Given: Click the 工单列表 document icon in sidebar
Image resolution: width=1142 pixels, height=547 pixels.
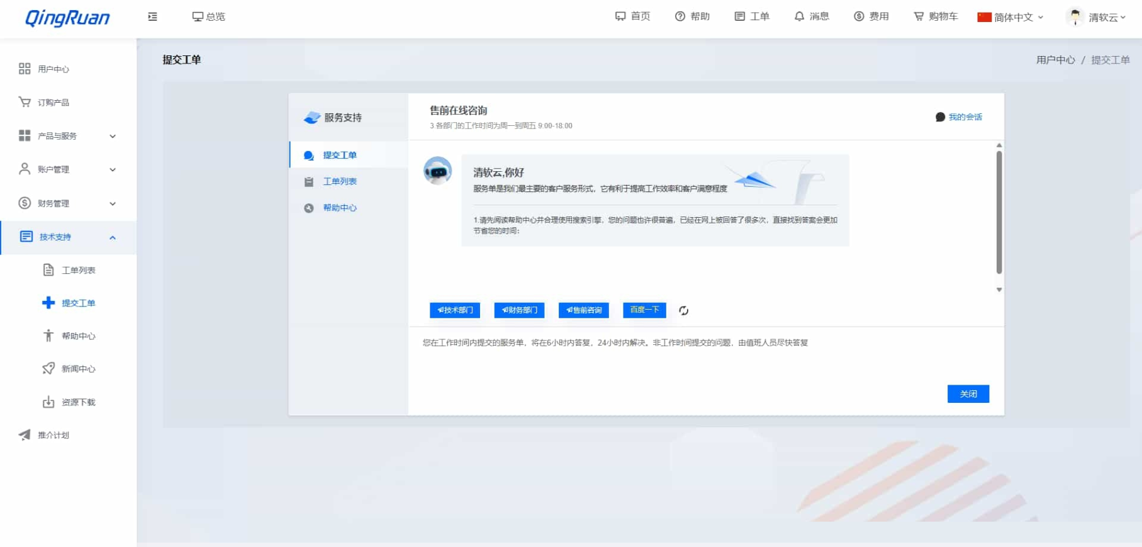Looking at the screenshot, I should pos(48,270).
